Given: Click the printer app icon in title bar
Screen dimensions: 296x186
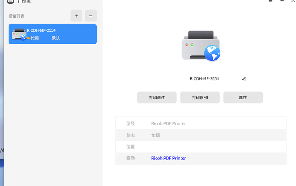Looking at the screenshot, I should click(x=11, y=2).
